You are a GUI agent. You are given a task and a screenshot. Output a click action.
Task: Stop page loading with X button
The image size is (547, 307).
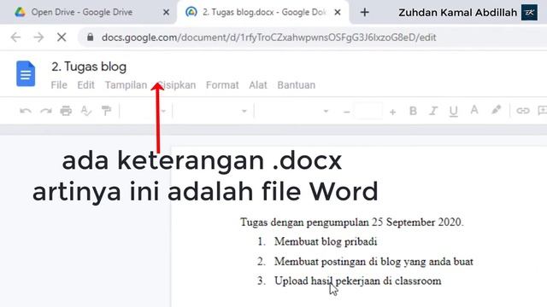pyautogui.click(x=62, y=37)
